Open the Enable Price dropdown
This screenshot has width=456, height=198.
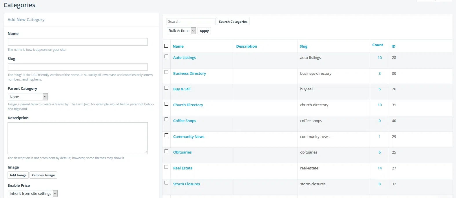tap(33, 194)
